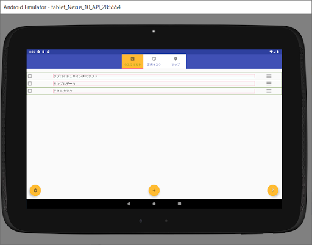Tap the Android recent apps square
The height and width of the screenshot is (245, 312).
click(179, 204)
